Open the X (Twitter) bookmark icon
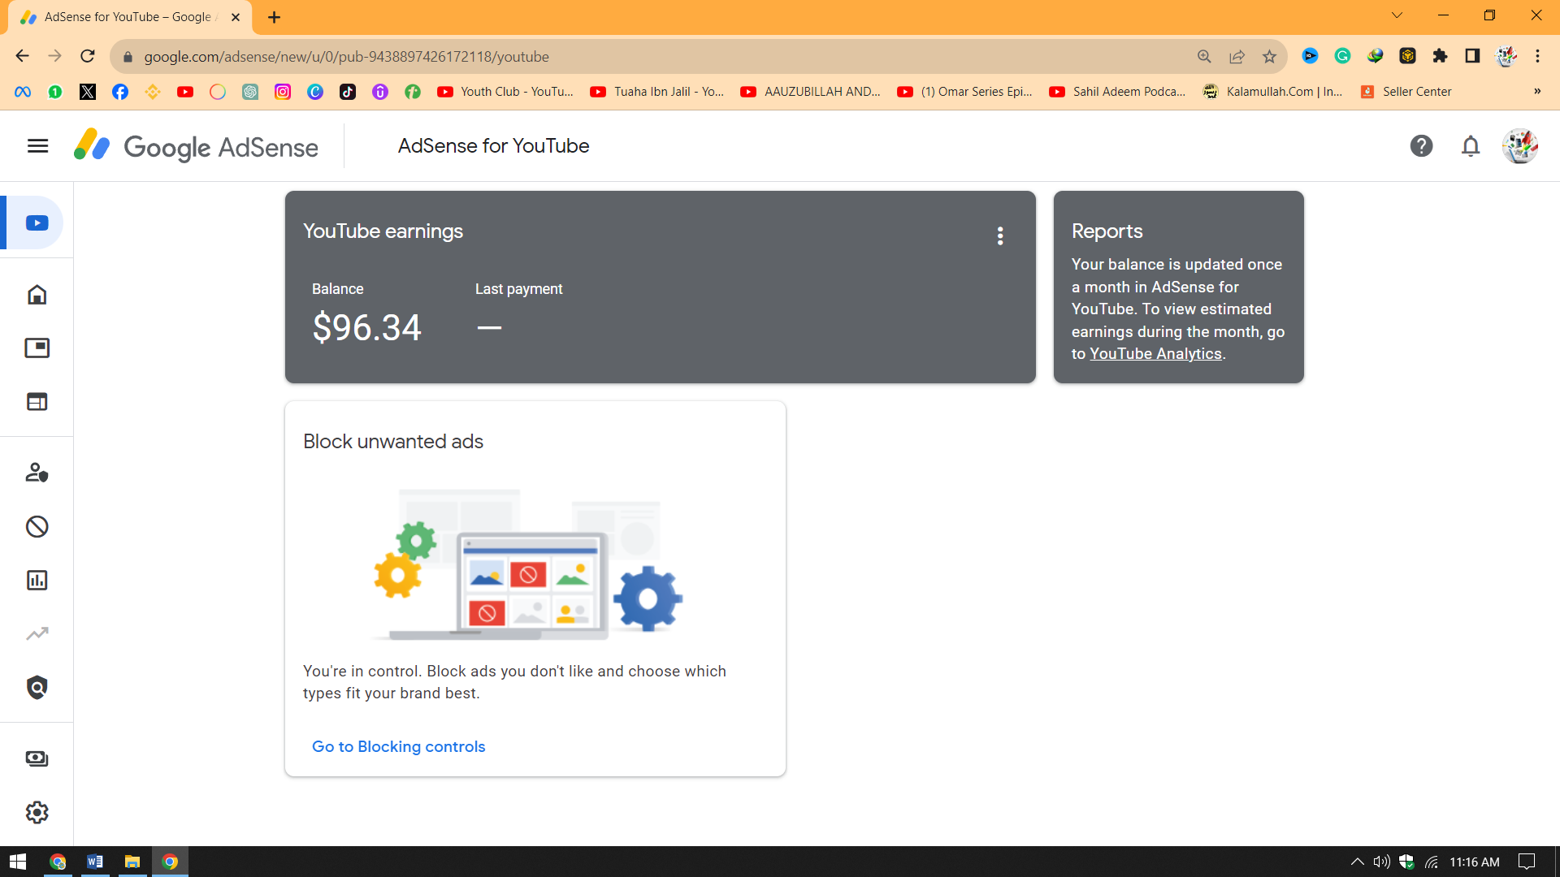1560x877 pixels. pos(88,92)
